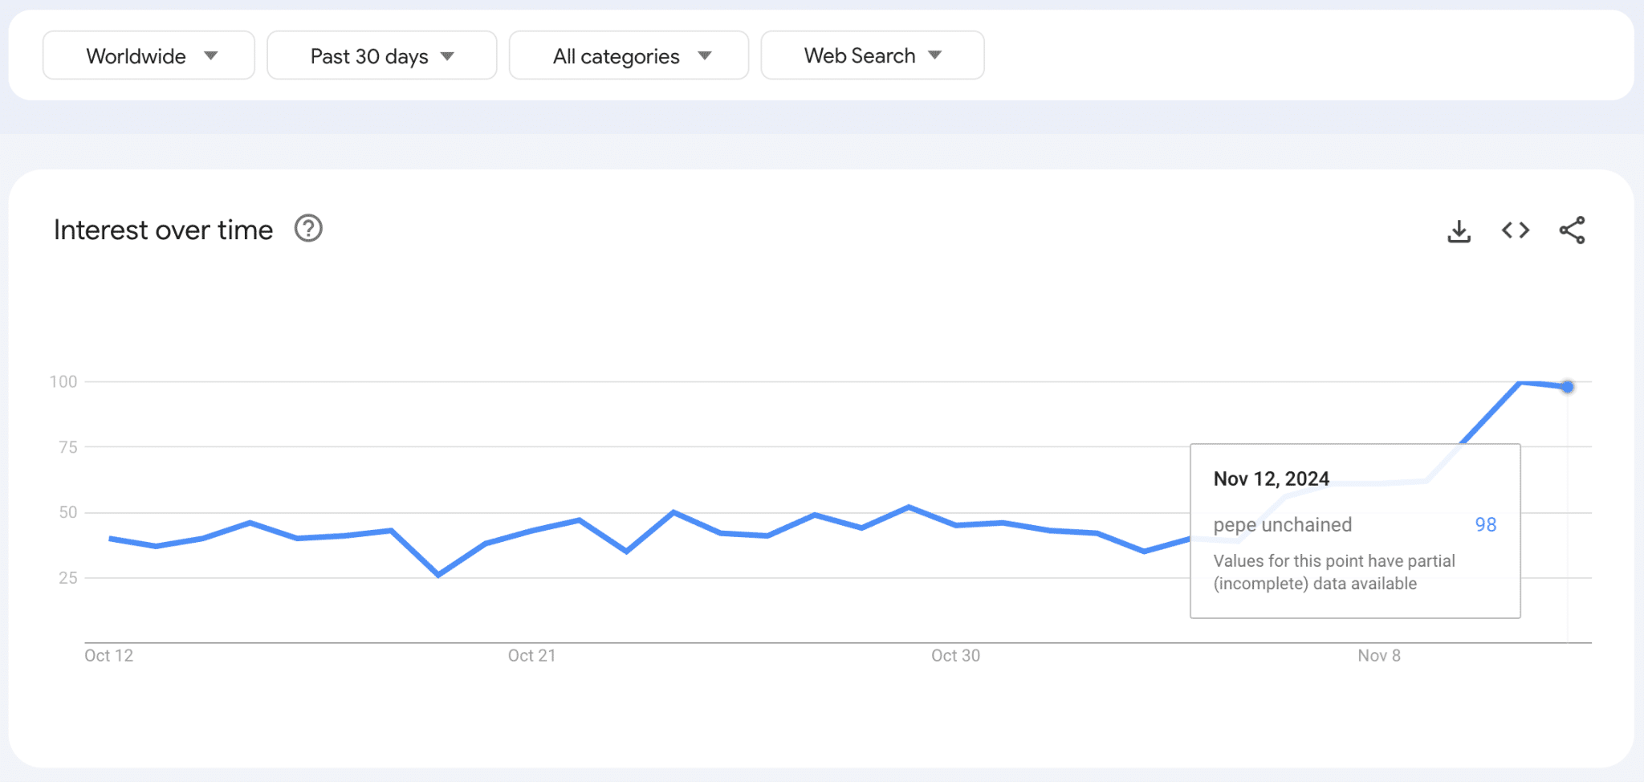The width and height of the screenshot is (1644, 782).
Task: Share the Interest over time chart
Action: click(1572, 231)
